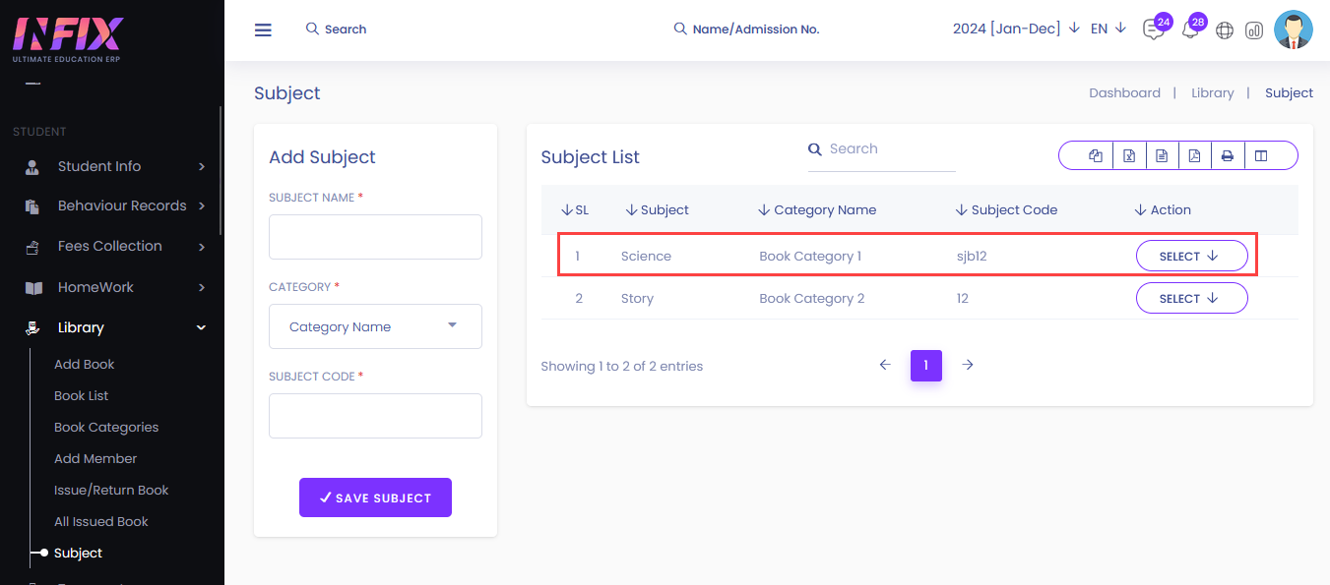
Task: Print the subject list
Action: click(x=1228, y=155)
